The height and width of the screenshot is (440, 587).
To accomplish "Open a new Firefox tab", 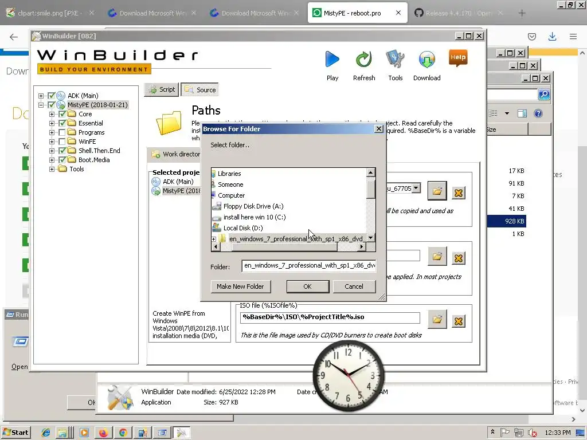I will (522, 13).
